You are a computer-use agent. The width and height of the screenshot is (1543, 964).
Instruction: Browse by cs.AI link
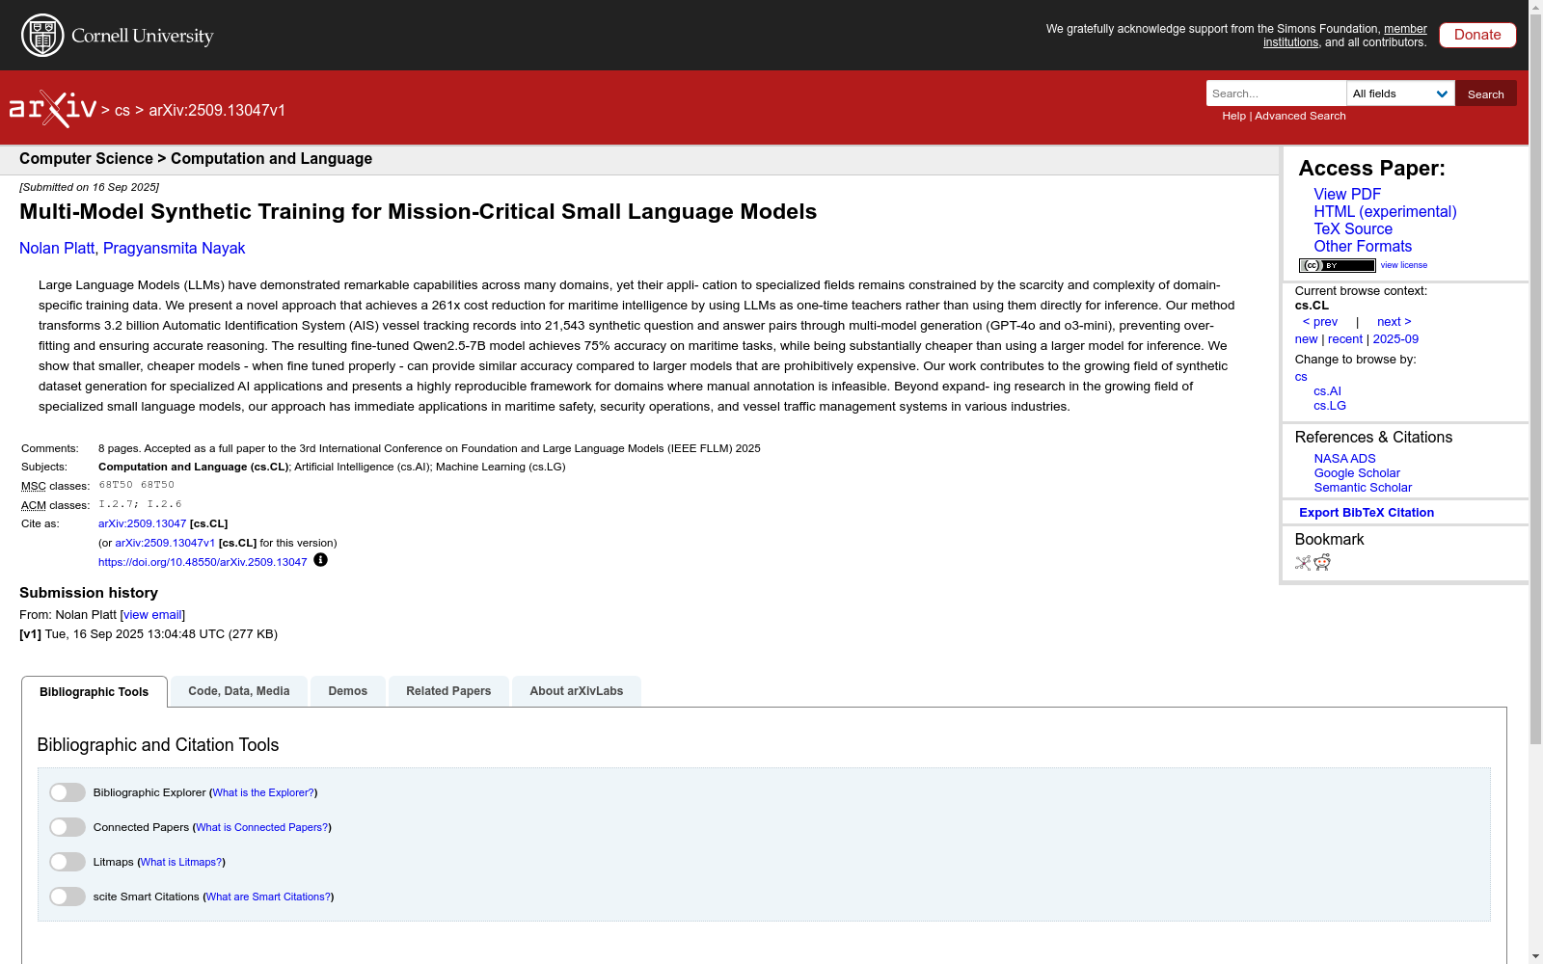click(x=1327, y=391)
